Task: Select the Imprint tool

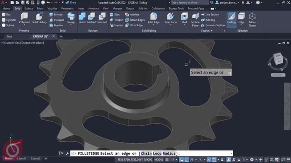Action: [116, 25]
